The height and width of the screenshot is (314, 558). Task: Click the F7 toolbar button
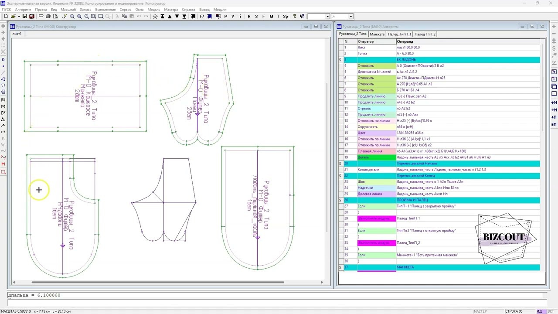202,17
